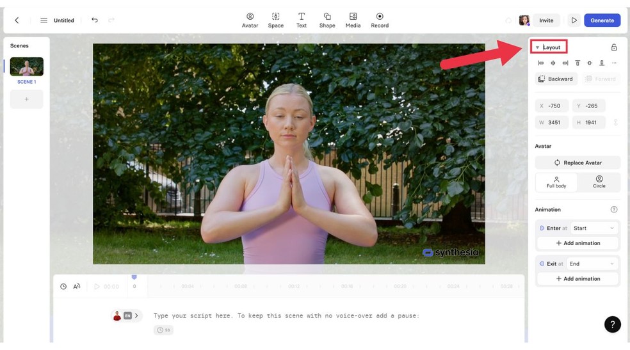Open the Media library
630x350 pixels.
tap(353, 20)
